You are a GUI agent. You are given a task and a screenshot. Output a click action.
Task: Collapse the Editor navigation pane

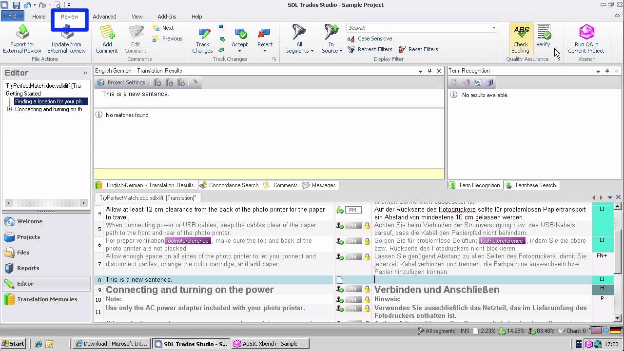point(85,73)
